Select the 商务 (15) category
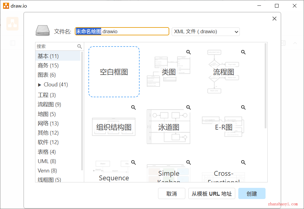 48,66
